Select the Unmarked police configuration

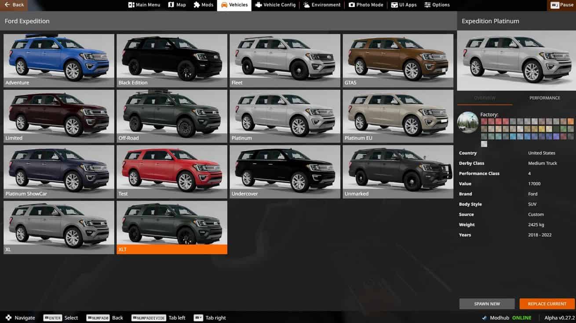point(398,171)
